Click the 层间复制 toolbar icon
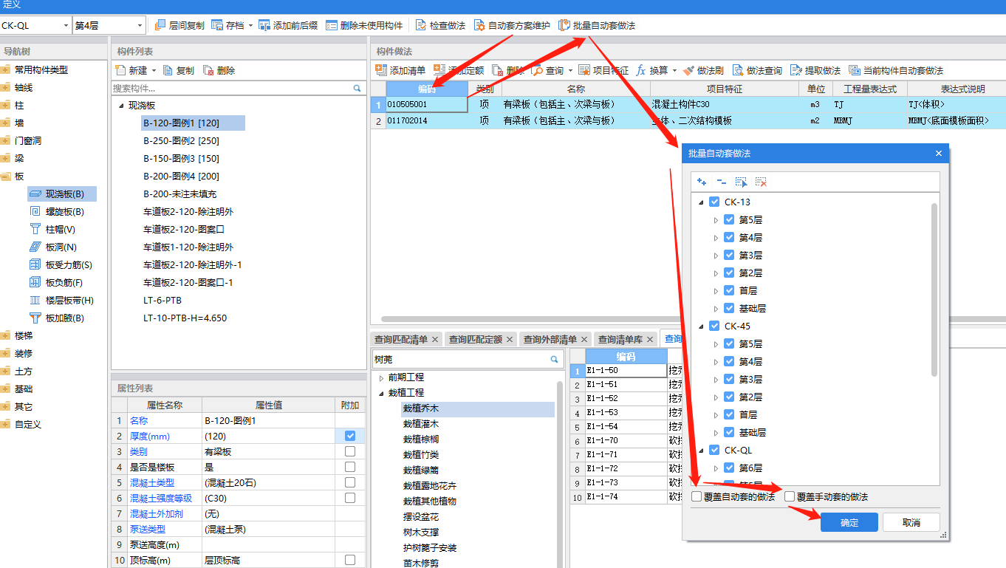 [160, 25]
